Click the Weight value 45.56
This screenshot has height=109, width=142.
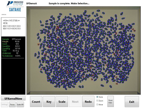click(x=17, y=42)
